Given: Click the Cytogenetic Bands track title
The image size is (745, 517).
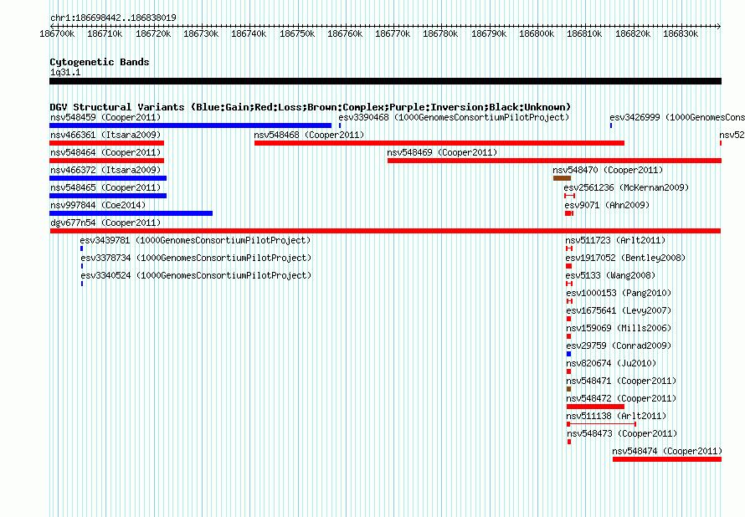Looking at the screenshot, I should pos(100,62).
